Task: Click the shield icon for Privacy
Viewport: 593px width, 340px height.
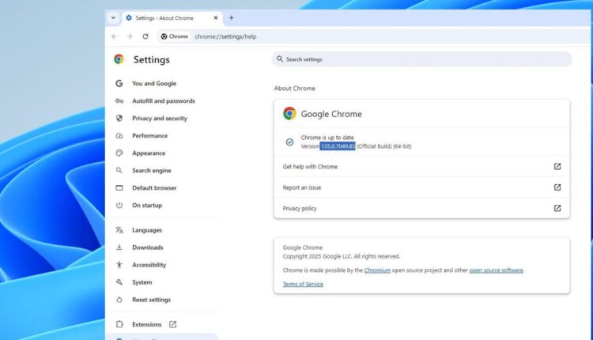Action: coord(119,118)
